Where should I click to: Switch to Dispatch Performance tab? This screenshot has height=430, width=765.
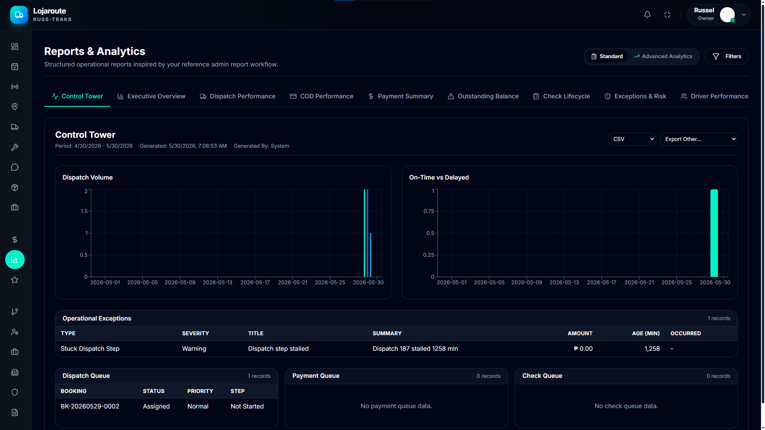(x=237, y=96)
